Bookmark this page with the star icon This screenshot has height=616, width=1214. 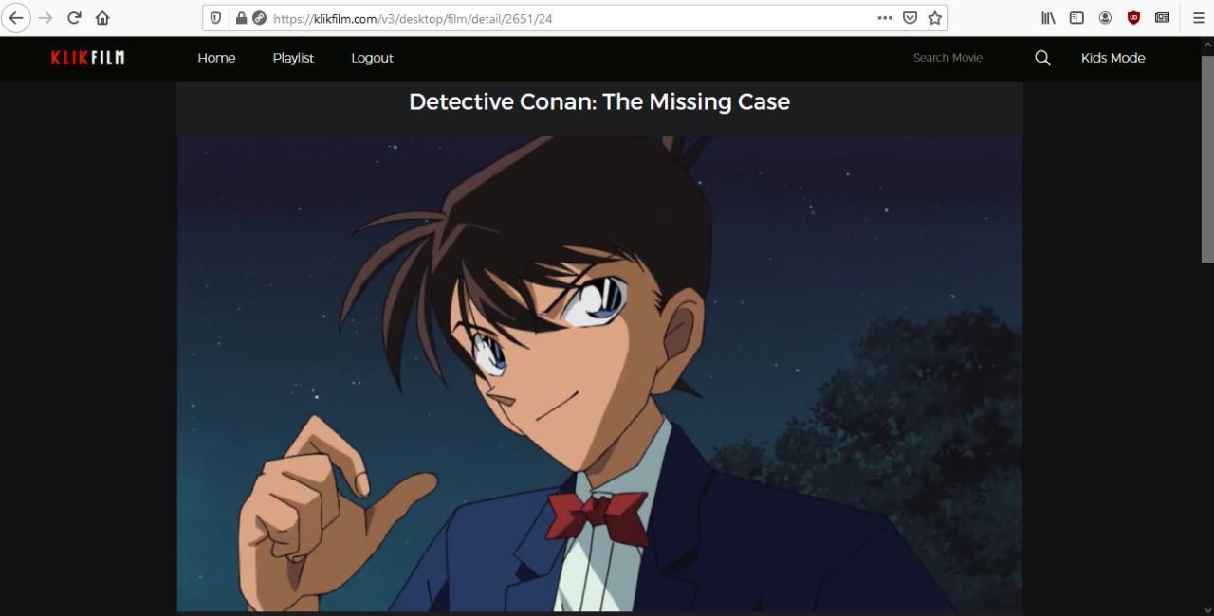[935, 18]
